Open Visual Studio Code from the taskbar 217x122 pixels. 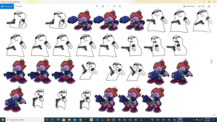click(x=97, y=120)
